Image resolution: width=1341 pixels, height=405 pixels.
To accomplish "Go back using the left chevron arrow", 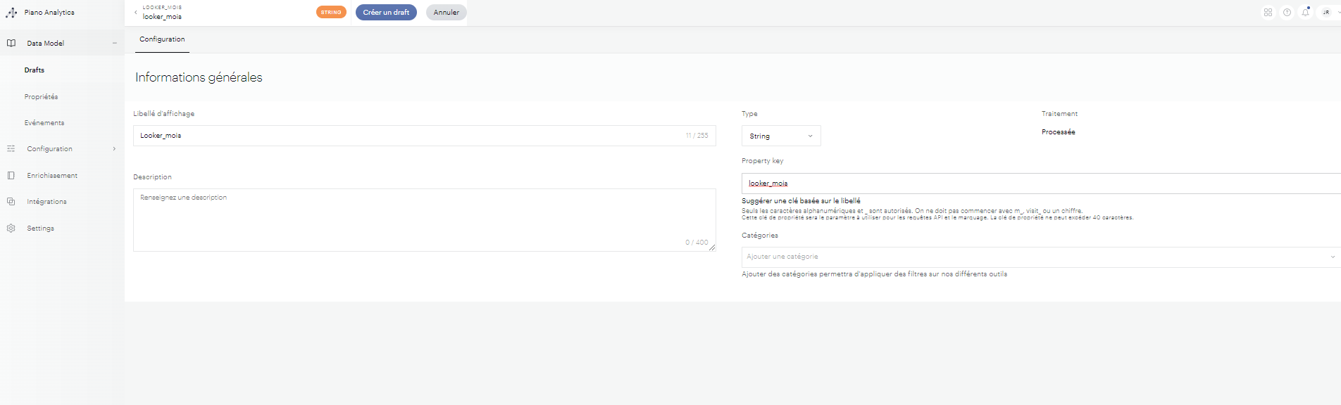I will (x=136, y=13).
